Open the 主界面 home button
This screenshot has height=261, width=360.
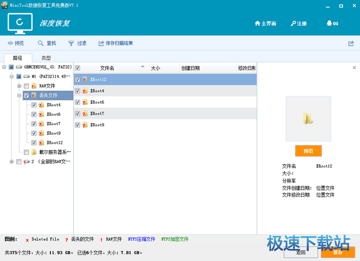[x=265, y=24]
